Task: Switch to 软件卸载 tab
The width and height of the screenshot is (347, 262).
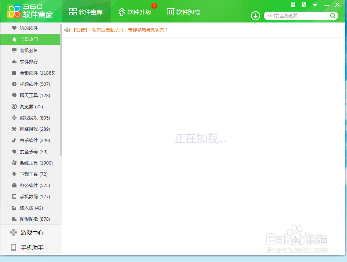Action: [x=184, y=12]
